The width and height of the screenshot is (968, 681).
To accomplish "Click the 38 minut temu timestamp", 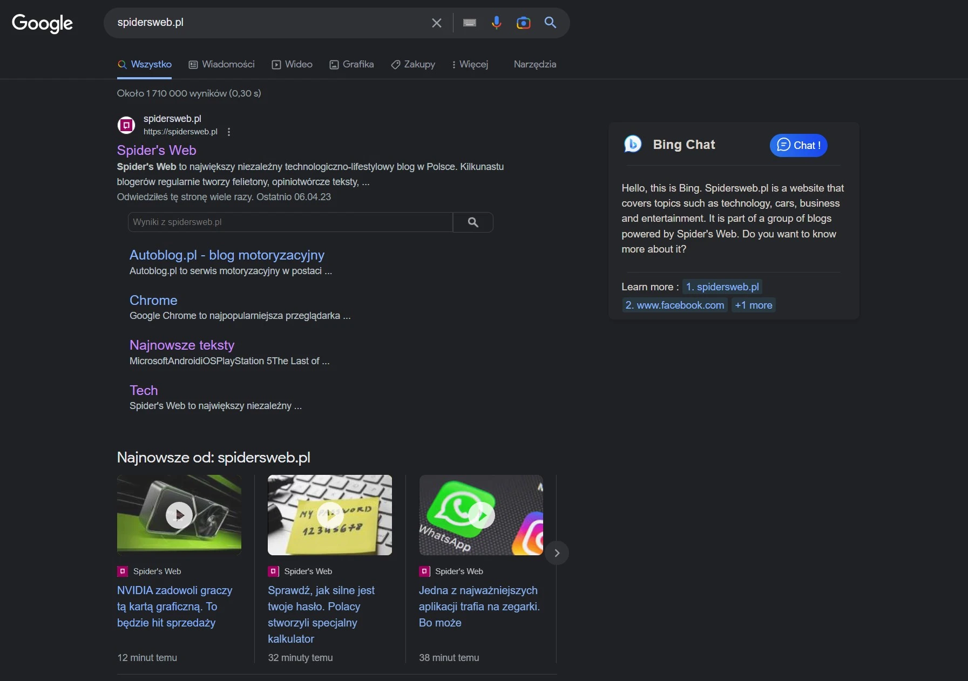I will coord(449,658).
